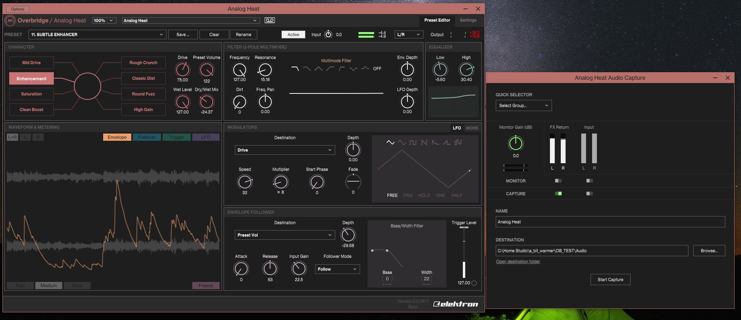This screenshot has width=741, height=320.
Task: Open the MORE modulators tab
Action: 472,128
